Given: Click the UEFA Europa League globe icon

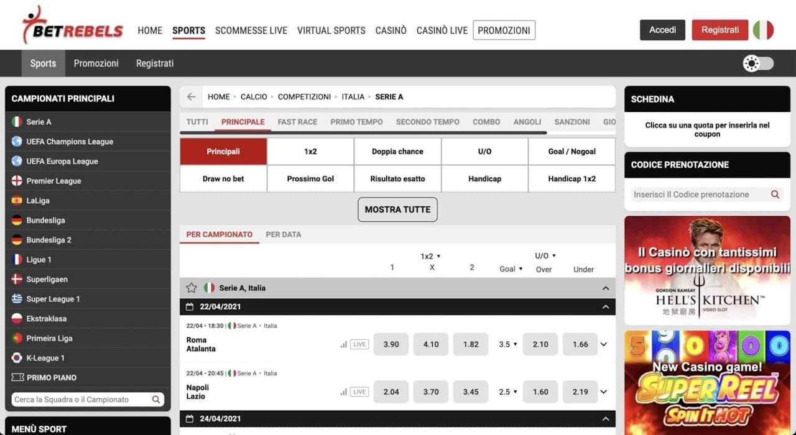Looking at the screenshot, I should 17,161.
